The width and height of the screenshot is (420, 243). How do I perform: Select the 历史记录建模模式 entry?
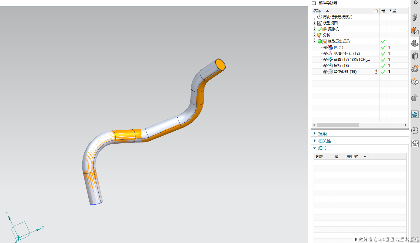(x=338, y=17)
